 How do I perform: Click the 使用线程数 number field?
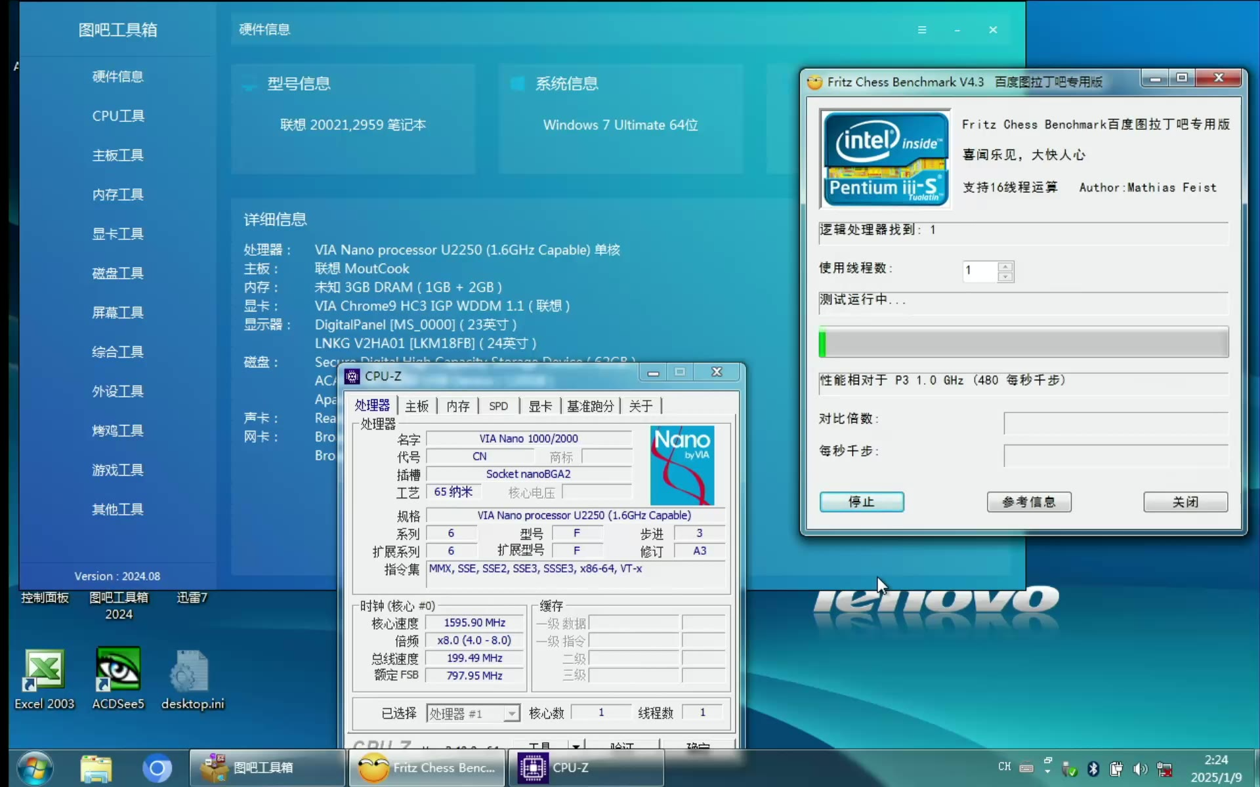980,271
